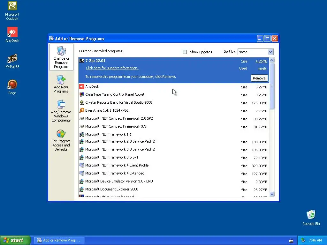Click .NET Framework 2.0 Service Pack 2 icon
The height and width of the screenshot is (245, 327).
(x=82, y=141)
